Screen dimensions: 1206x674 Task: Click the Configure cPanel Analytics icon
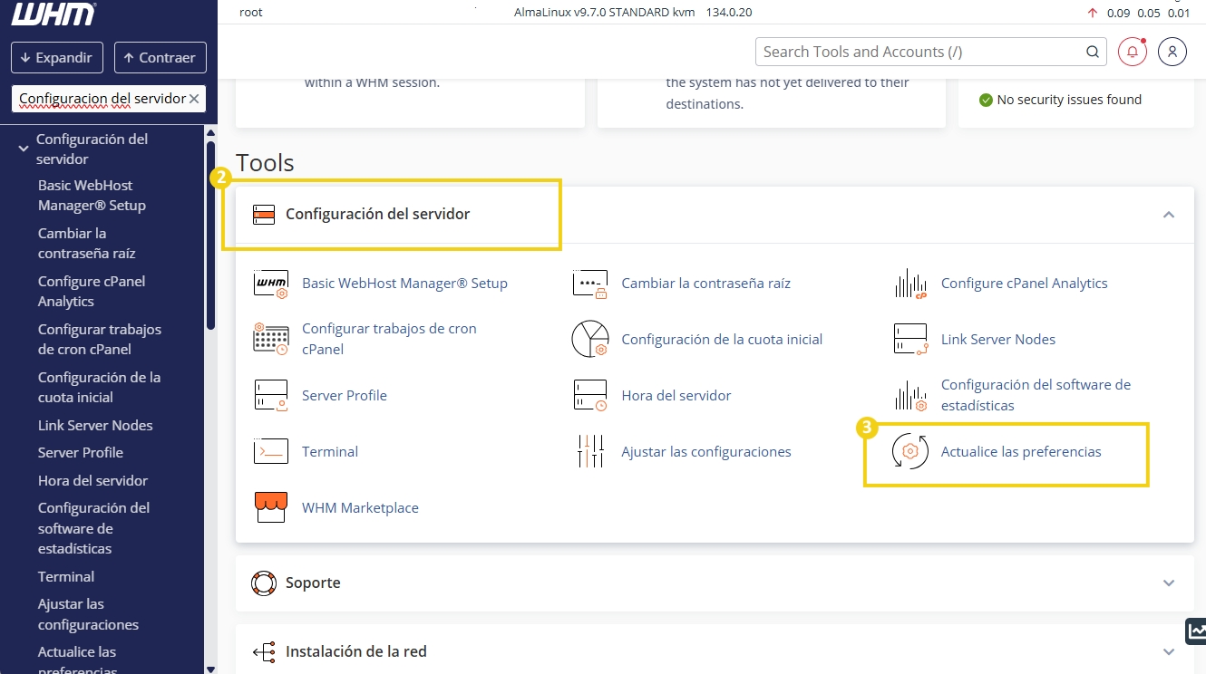pyautogui.click(x=910, y=283)
